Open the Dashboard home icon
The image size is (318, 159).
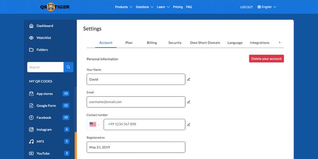pyautogui.click(x=31, y=26)
